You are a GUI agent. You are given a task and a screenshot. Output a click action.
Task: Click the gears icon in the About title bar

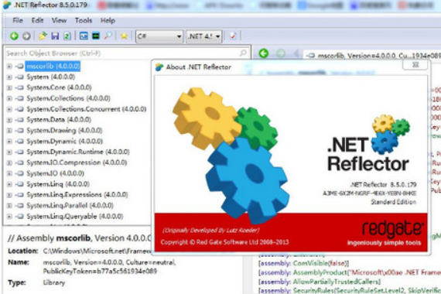159,67
